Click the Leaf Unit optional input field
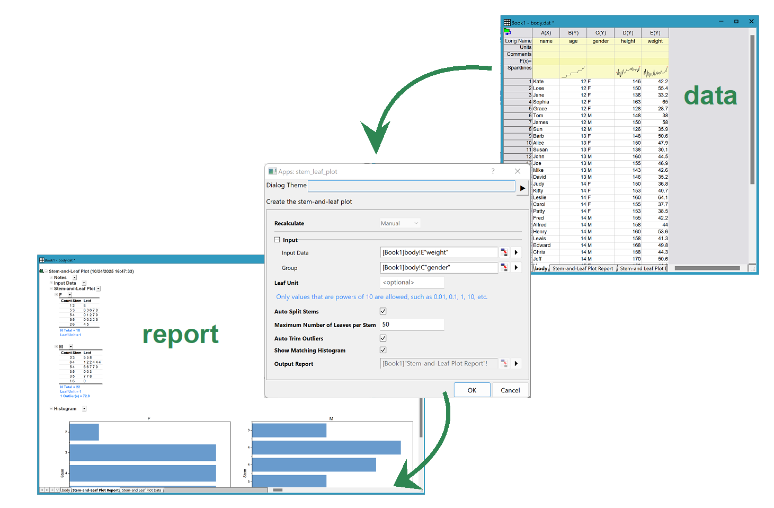Image resolution: width=774 pixels, height=508 pixels. click(x=412, y=283)
